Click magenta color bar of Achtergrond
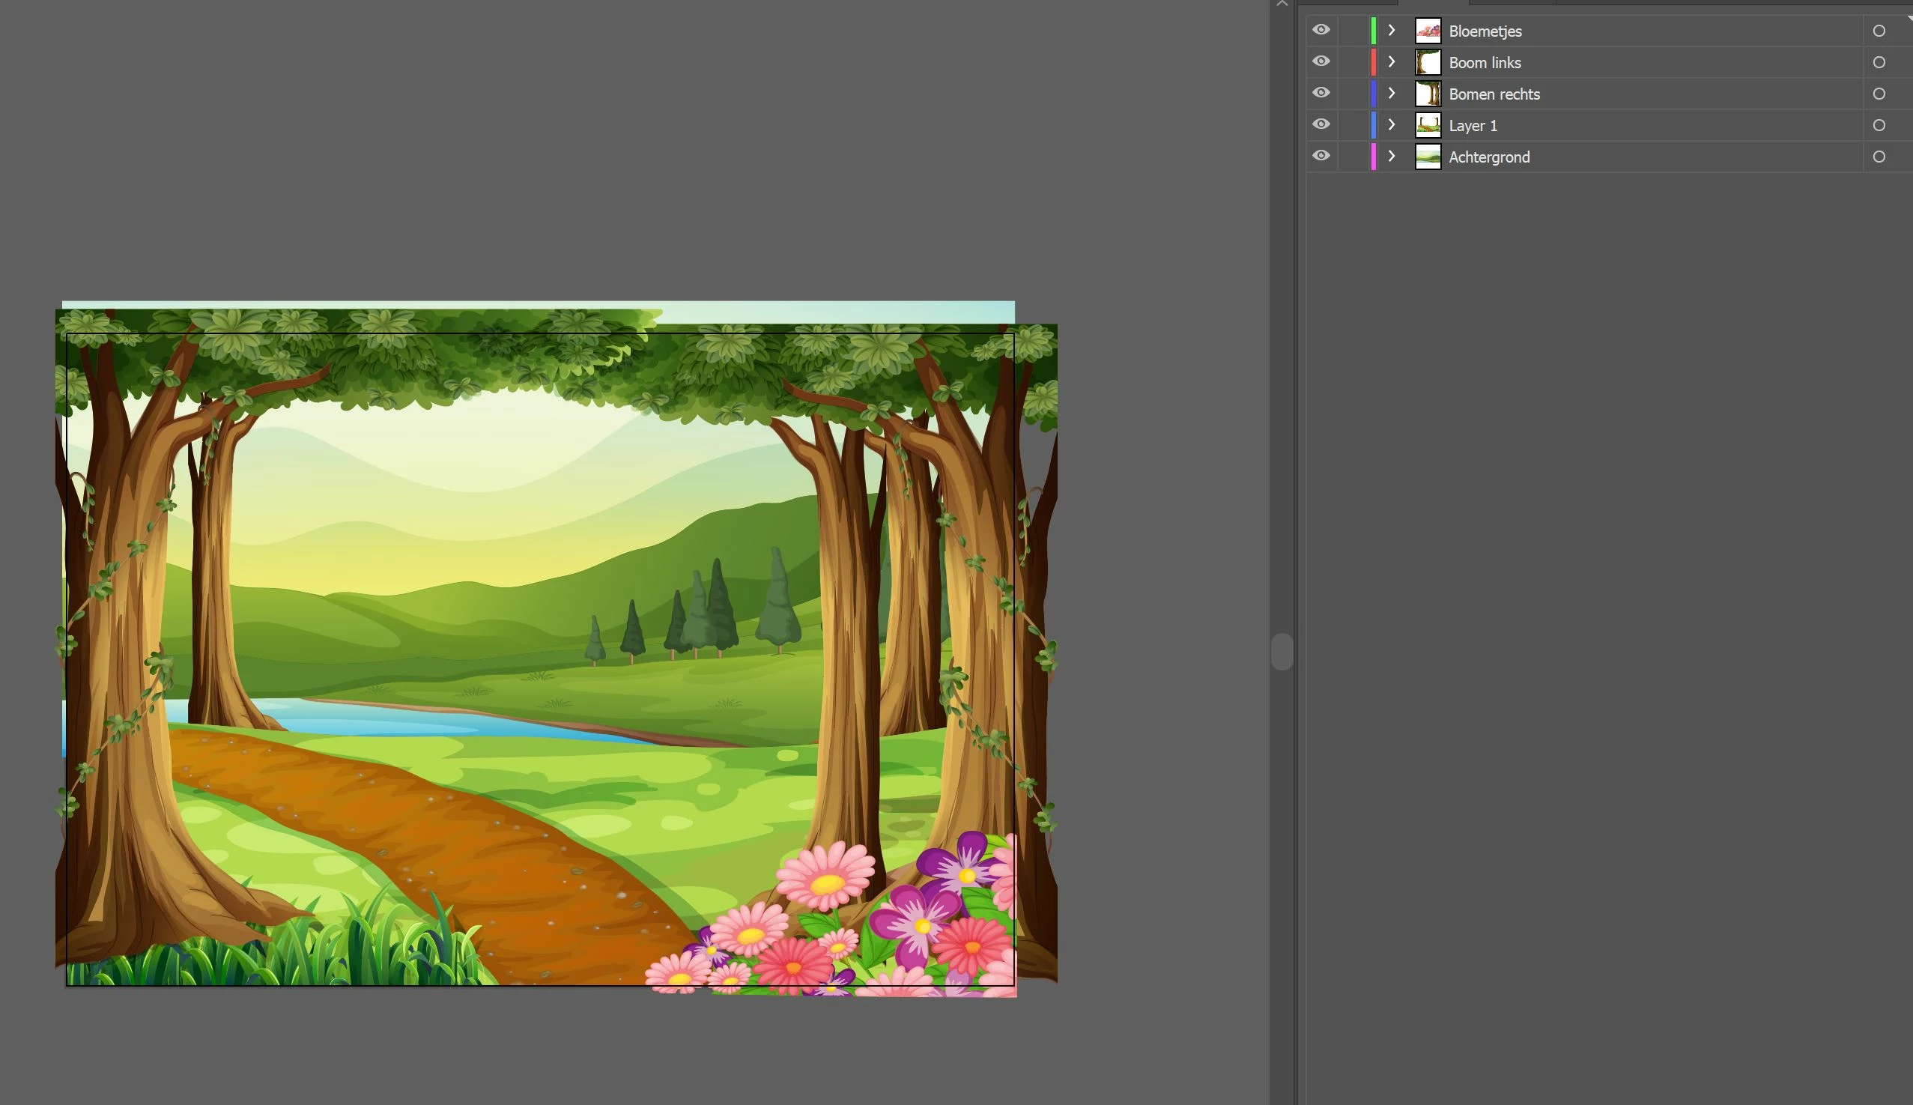The image size is (1913, 1105). [x=1374, y=157]
